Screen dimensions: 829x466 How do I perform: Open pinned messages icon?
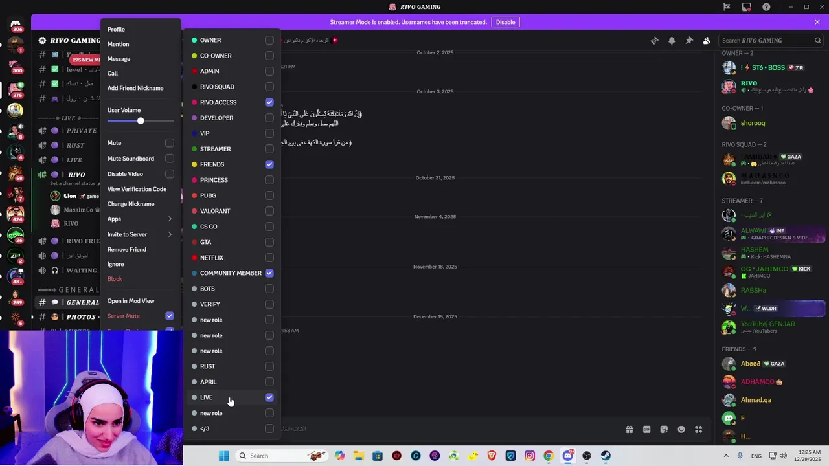point(689,40)
